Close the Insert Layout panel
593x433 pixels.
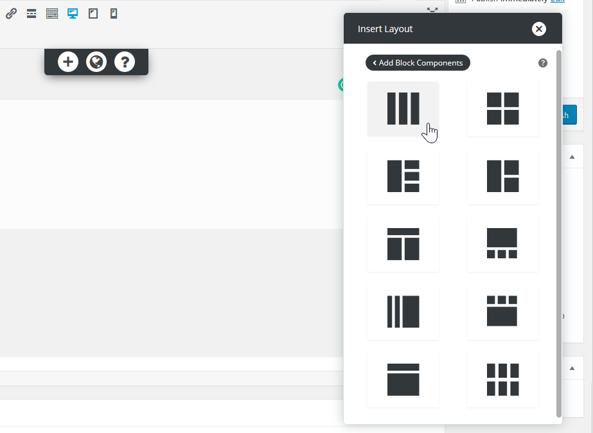pyautogui.click(x=539, y=29)
